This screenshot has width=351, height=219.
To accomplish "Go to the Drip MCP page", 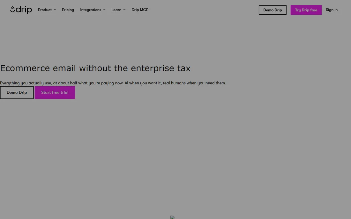I will [x=140, y=10].
